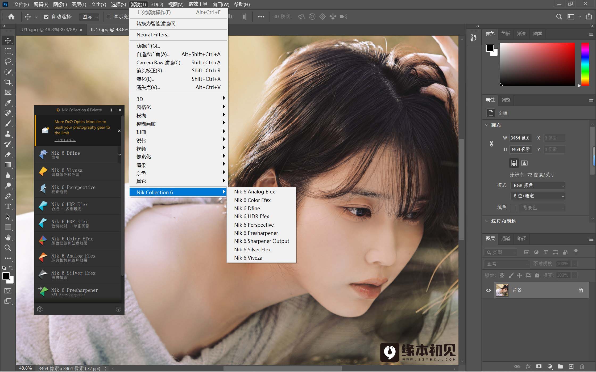The height and width of the screenshot is (372, 596).
Task: Choose Nik 6 Color Efex from submenu
Action: tap(252, 200)
